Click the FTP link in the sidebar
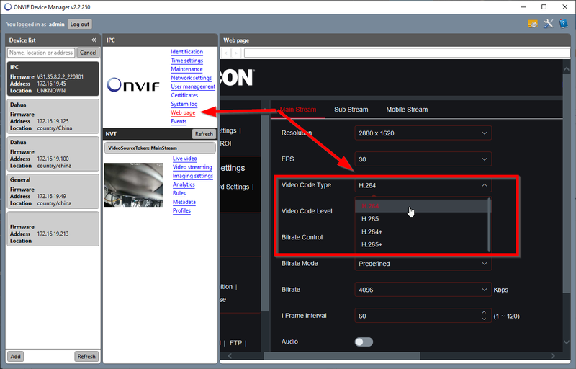 tap(235, 343)
